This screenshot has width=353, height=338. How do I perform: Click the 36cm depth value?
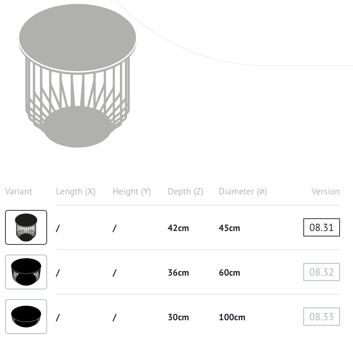pos(178,273)
